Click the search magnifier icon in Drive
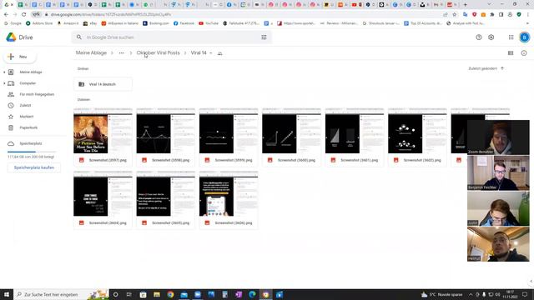The width and height of the screenshot is (534, 300). tap(79, 37)
